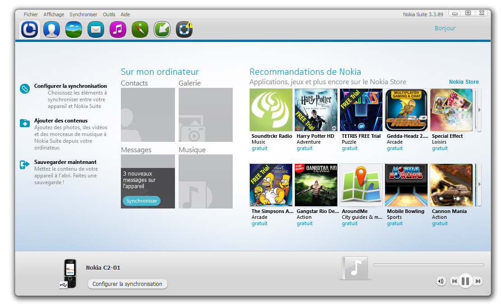Go to the Nokia Suite home icon
This screenshot has width=501, height=308.
pos(30,30)
